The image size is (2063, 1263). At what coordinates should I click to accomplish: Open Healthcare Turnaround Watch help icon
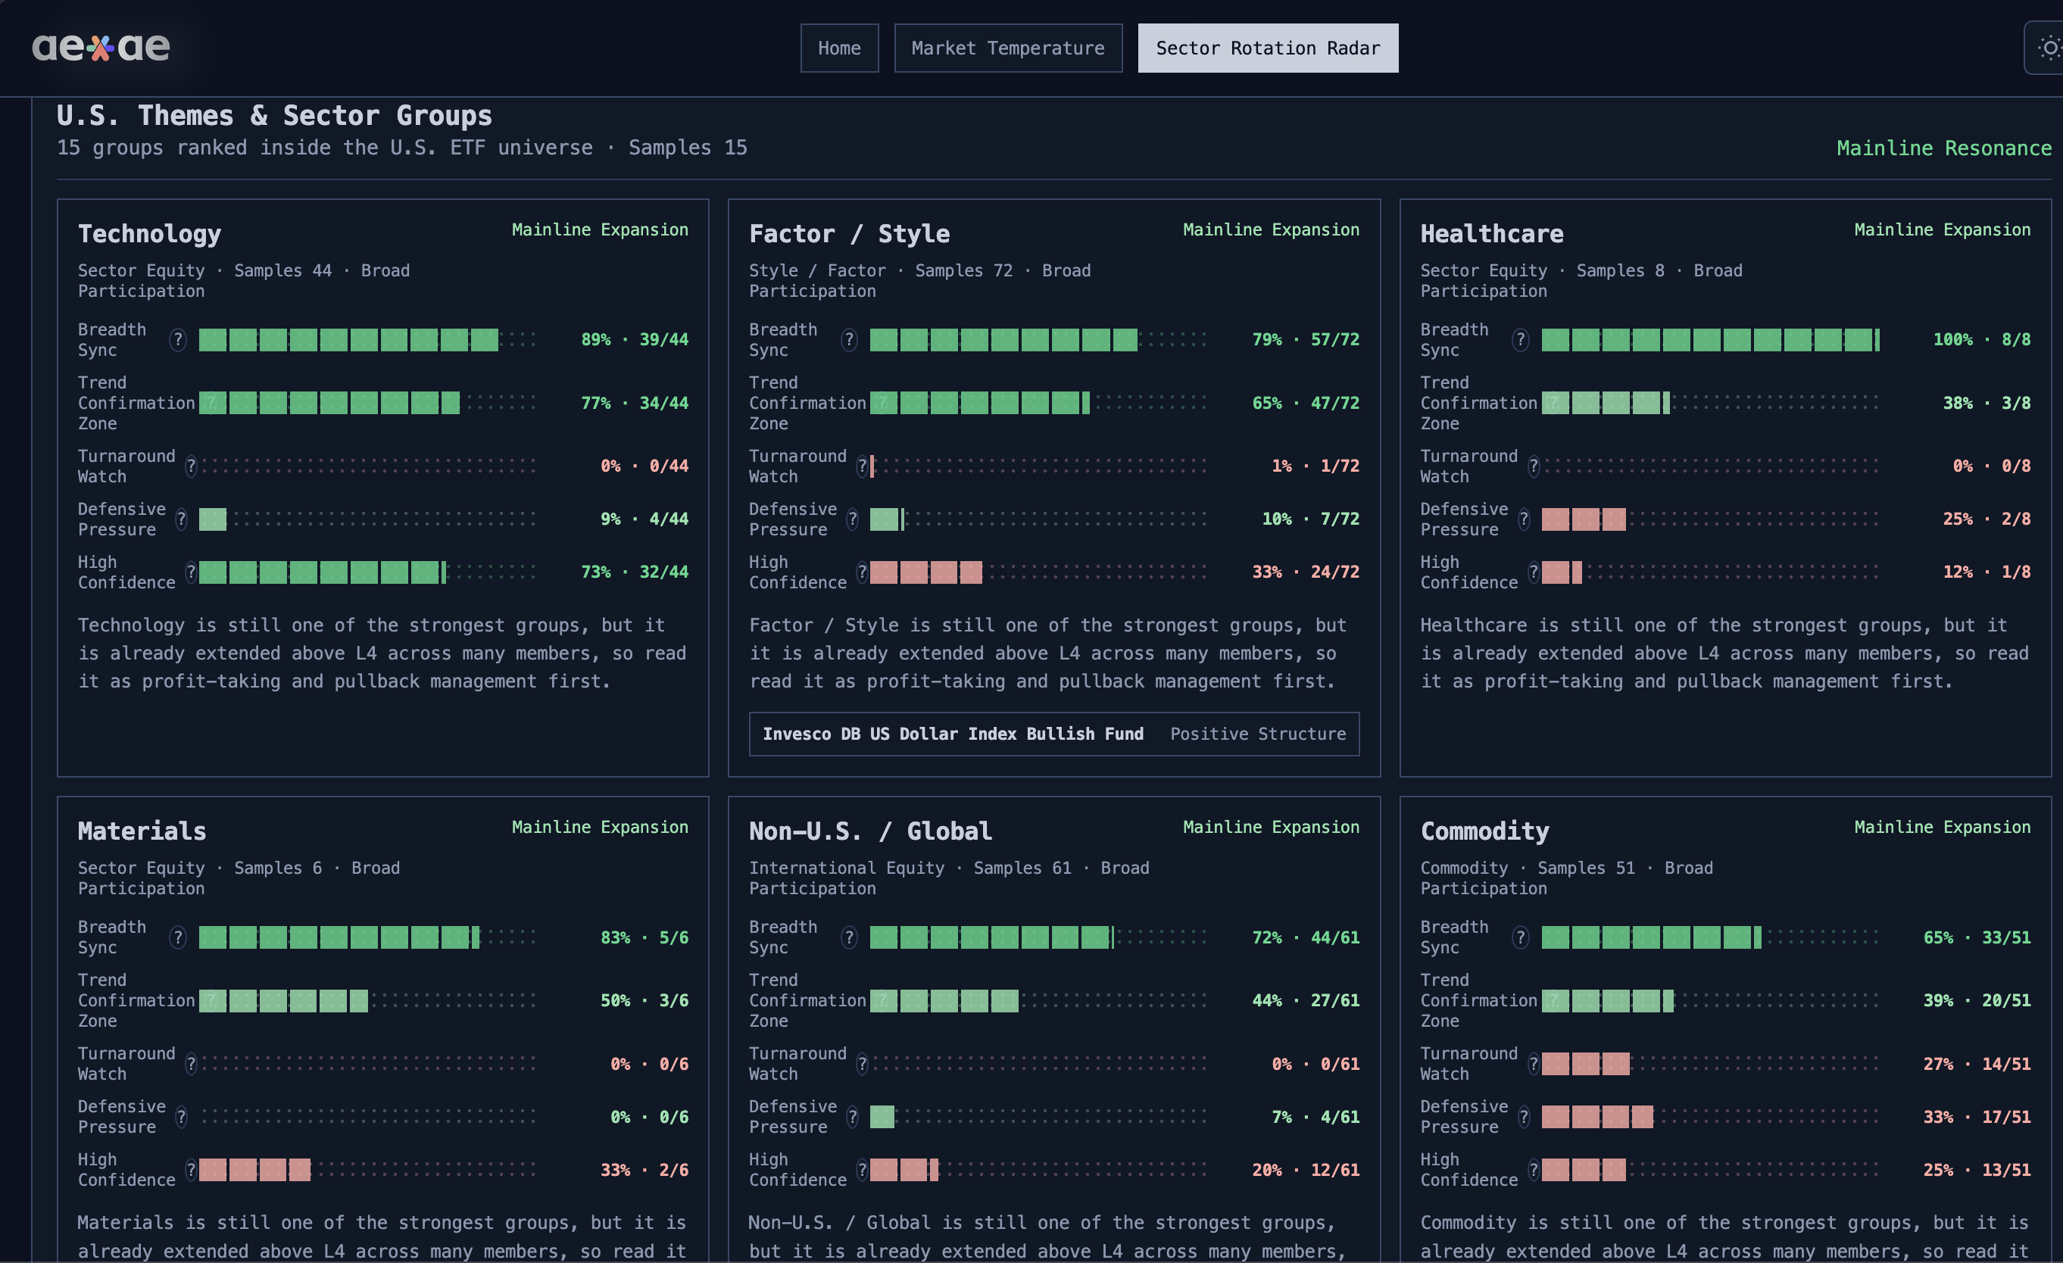coord(1534,466)
